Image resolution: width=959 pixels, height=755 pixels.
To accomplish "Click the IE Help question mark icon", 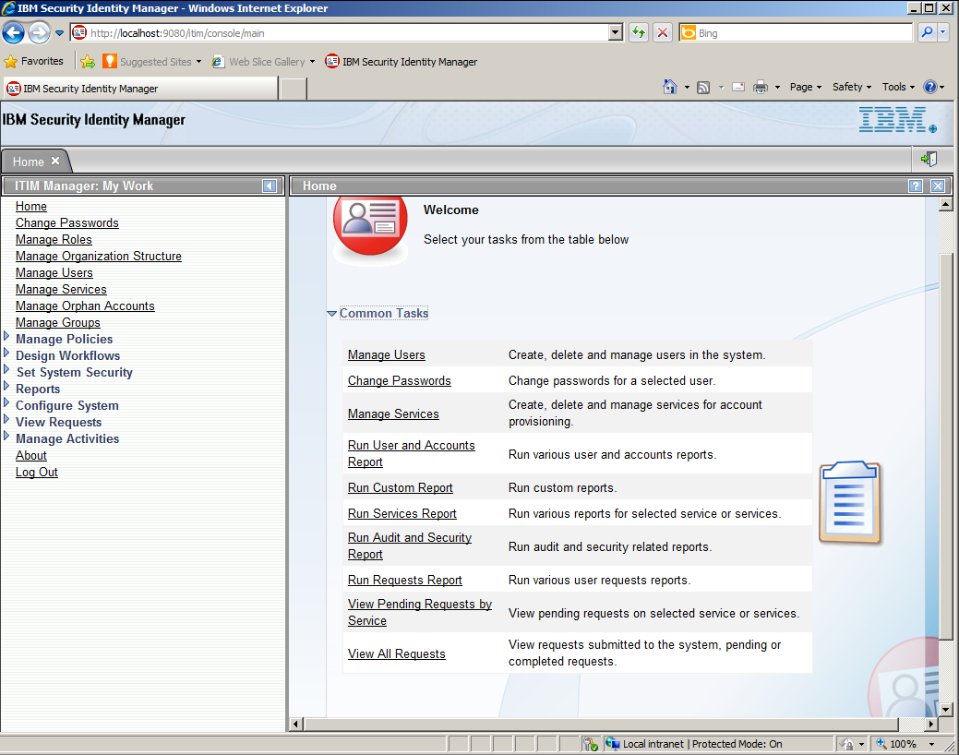I will coord(930,87).
